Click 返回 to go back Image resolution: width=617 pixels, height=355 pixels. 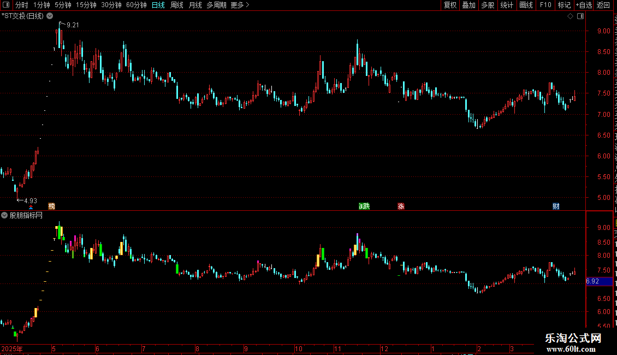click(x=603, y=5)
